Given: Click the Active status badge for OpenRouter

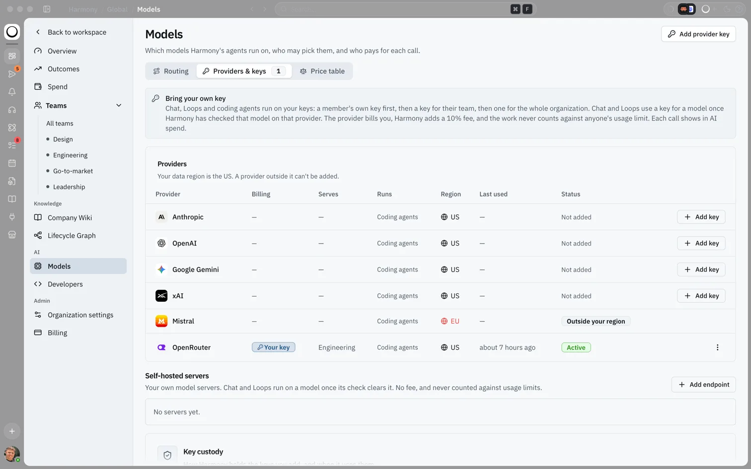Looking at the screenshot, I should coord(576,347).
